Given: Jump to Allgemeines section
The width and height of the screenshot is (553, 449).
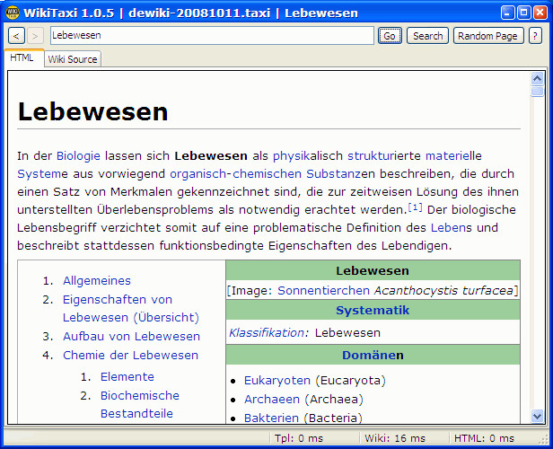Looking at the screenshot, I should (97, 280).
